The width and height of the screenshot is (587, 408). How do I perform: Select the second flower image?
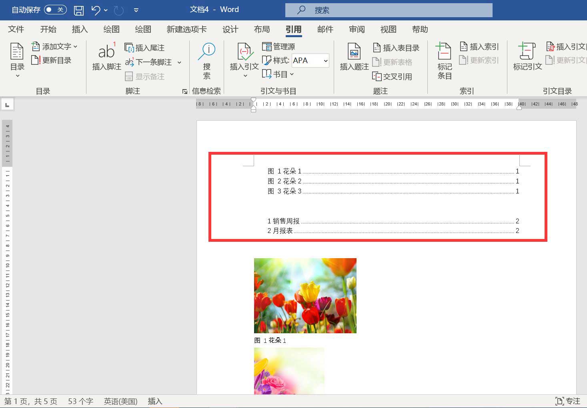[x=289, y=371]
